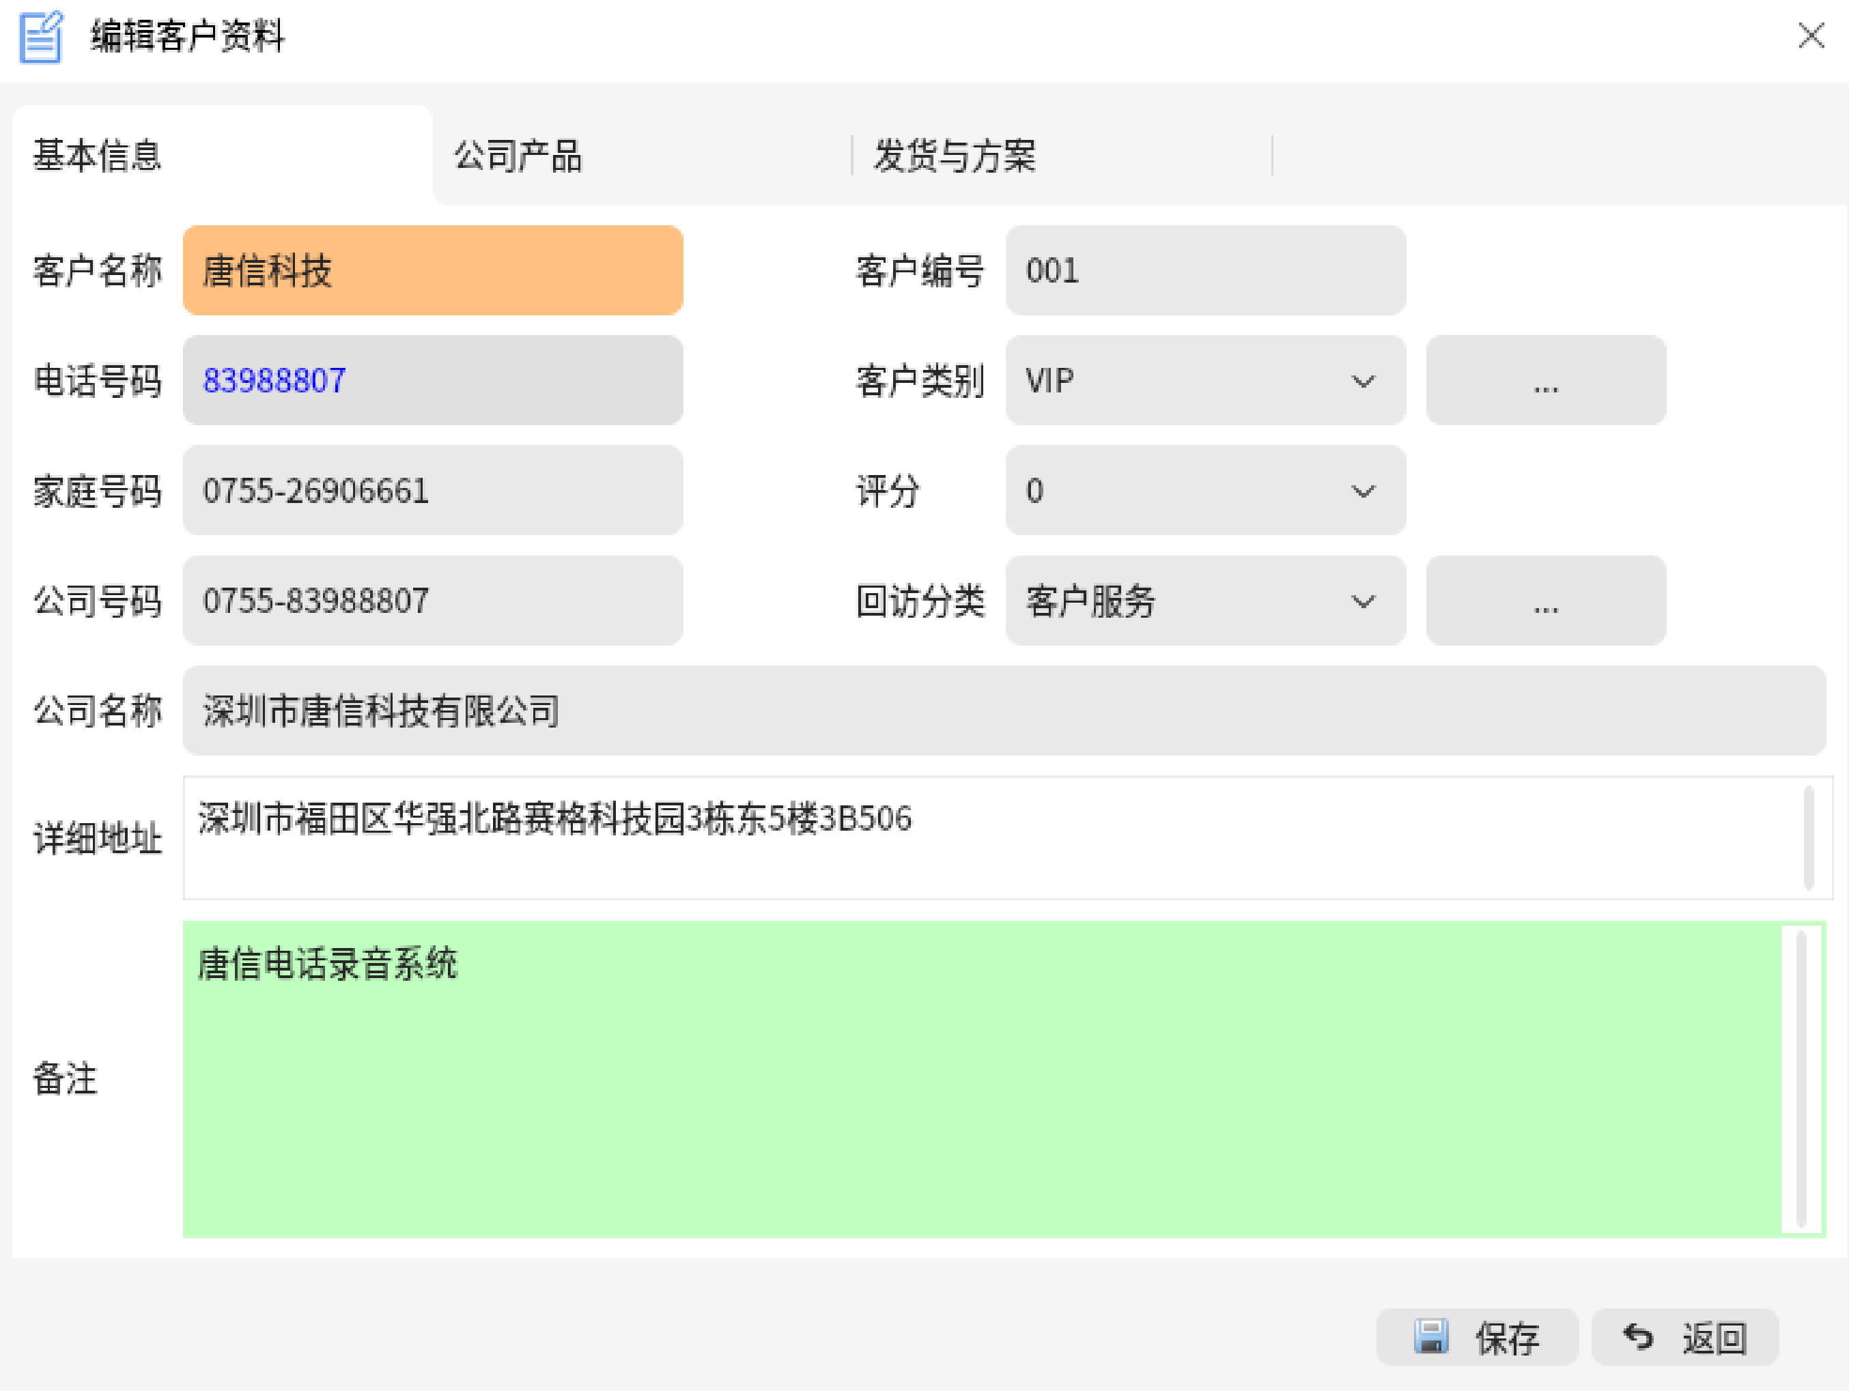The width and height of the screenshot is (1849, 1391).
Task: Click the 编辑客户资料 window title text
Action: tap(187, 37)
